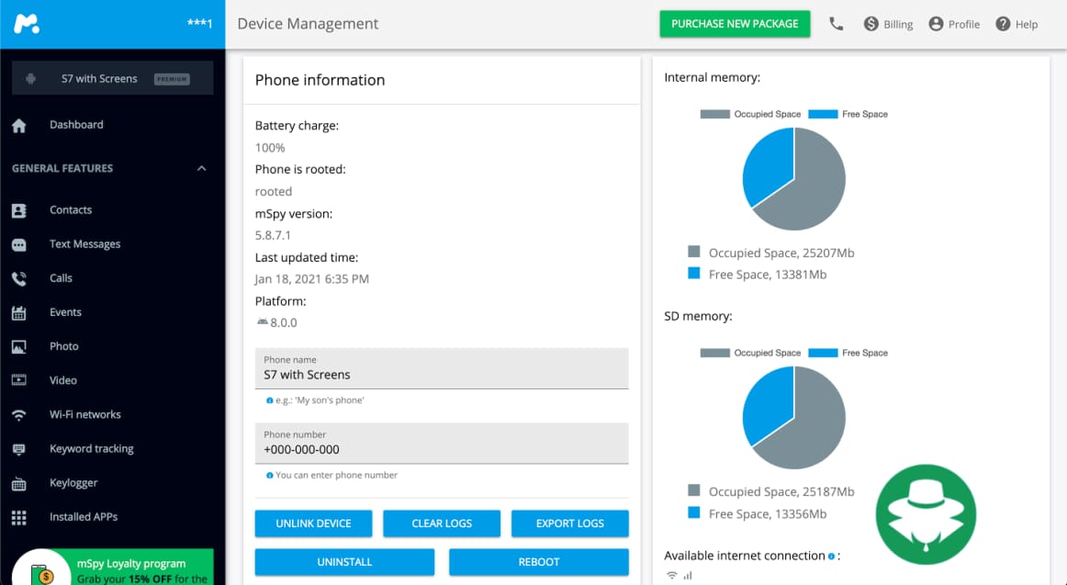
Task: Click the Wi-Fi networks icon
Action: [18, 415]
